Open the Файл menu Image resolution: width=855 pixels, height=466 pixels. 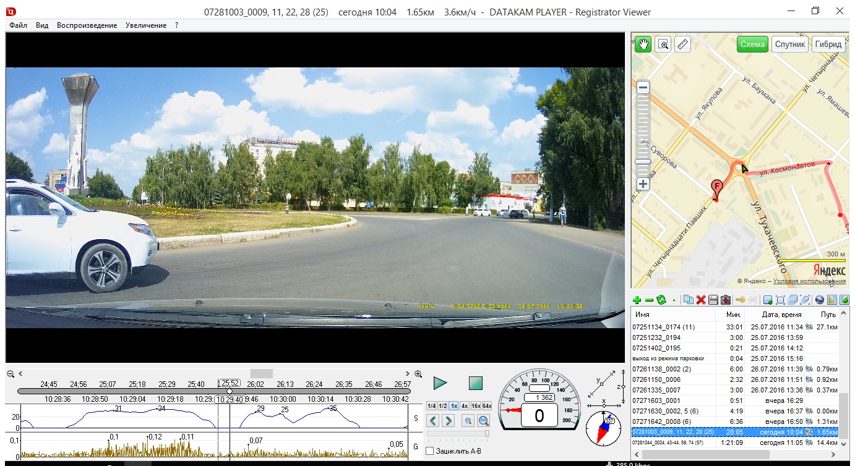click(x=18, y=25)
